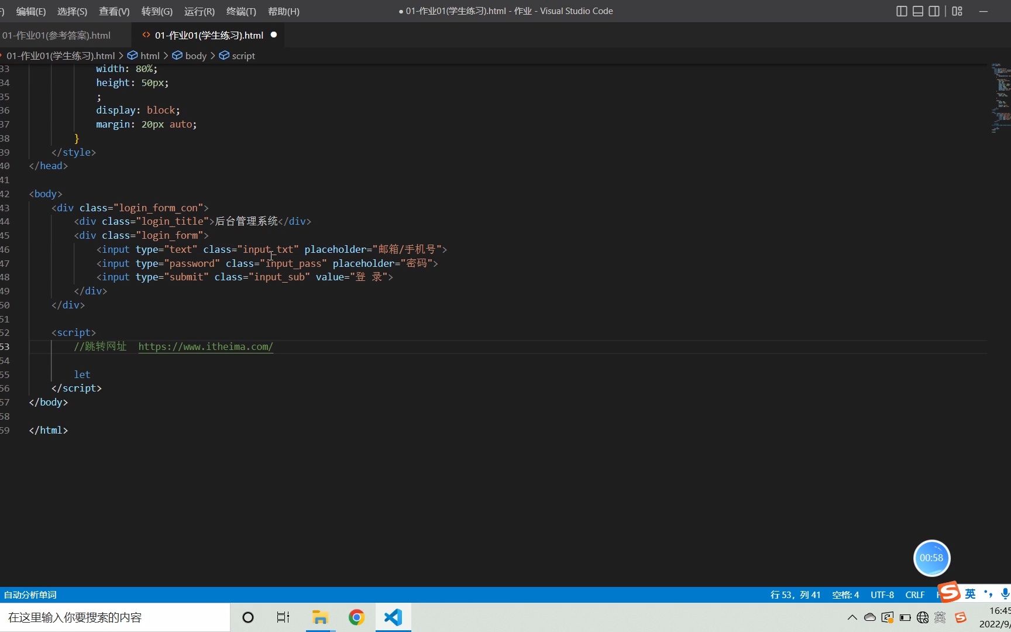
Task: Open Google Chrome from the taskbar
Action: pos(356,617)
